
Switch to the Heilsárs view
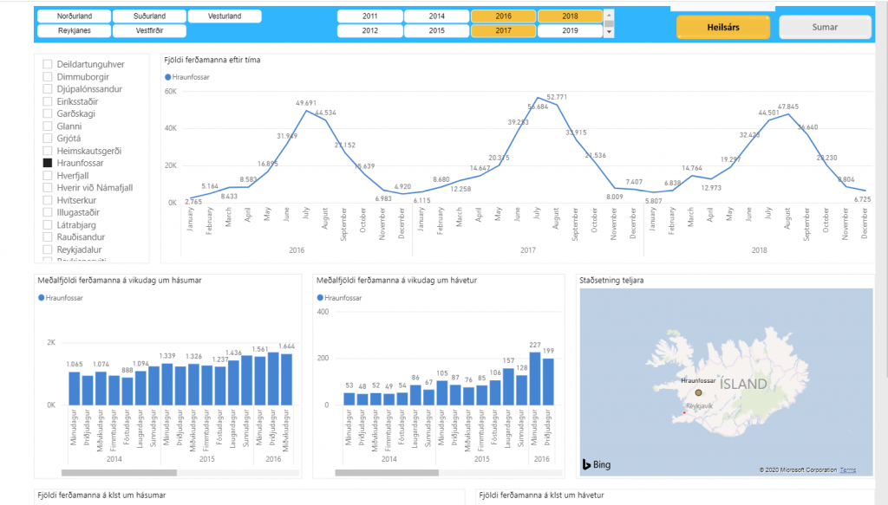723,27
